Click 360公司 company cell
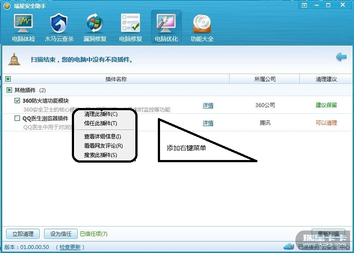The height and width of the screenshot is (253, 354). pos(265,105)
